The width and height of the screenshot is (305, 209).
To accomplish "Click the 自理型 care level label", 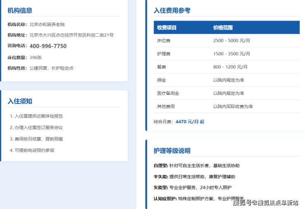I will pyautogui.click(x=161, y=166).
